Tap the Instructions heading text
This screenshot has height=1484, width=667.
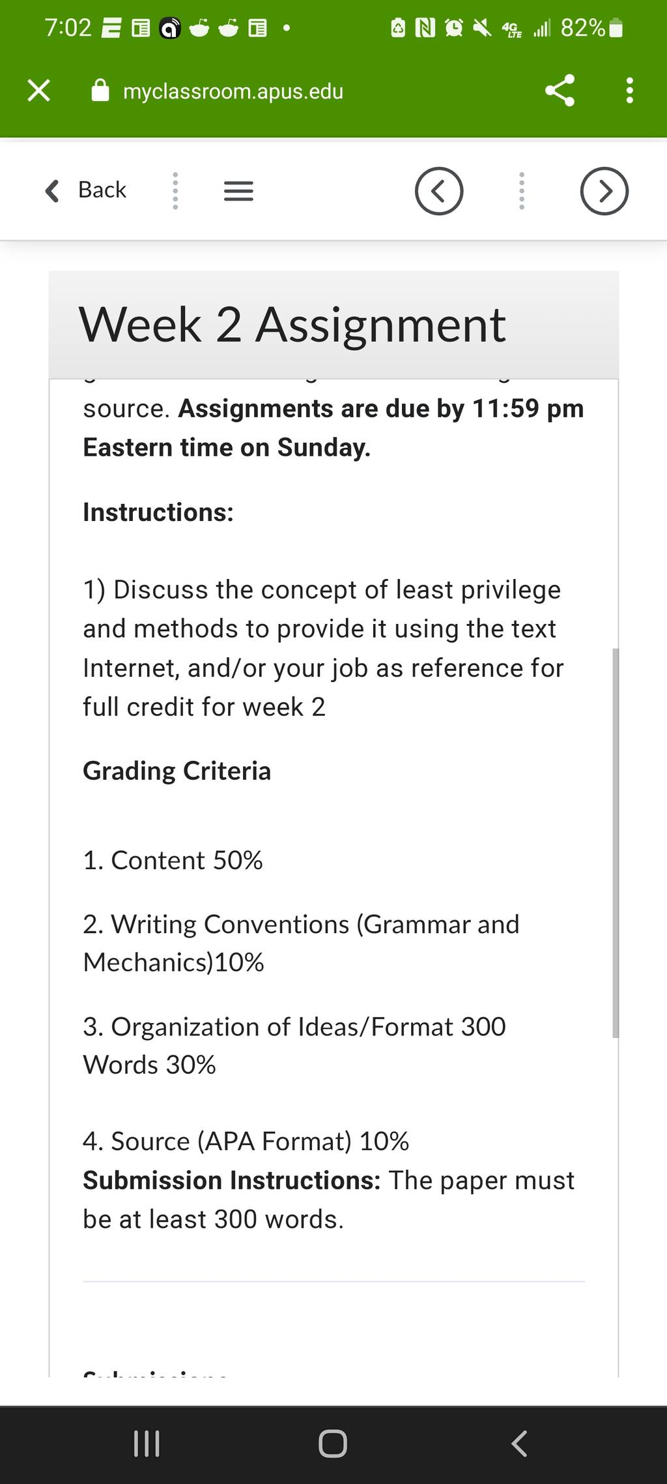[x=158, y=512]
